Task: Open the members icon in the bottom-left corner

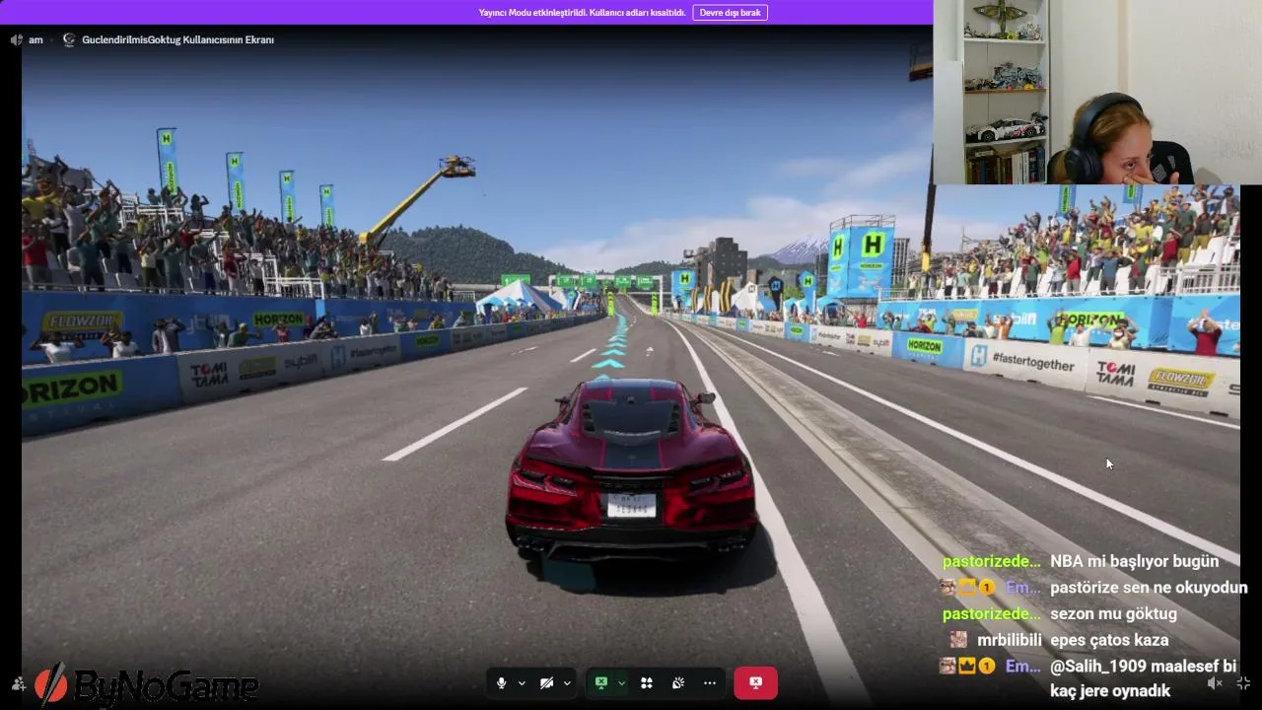Action: pos(19,683)
